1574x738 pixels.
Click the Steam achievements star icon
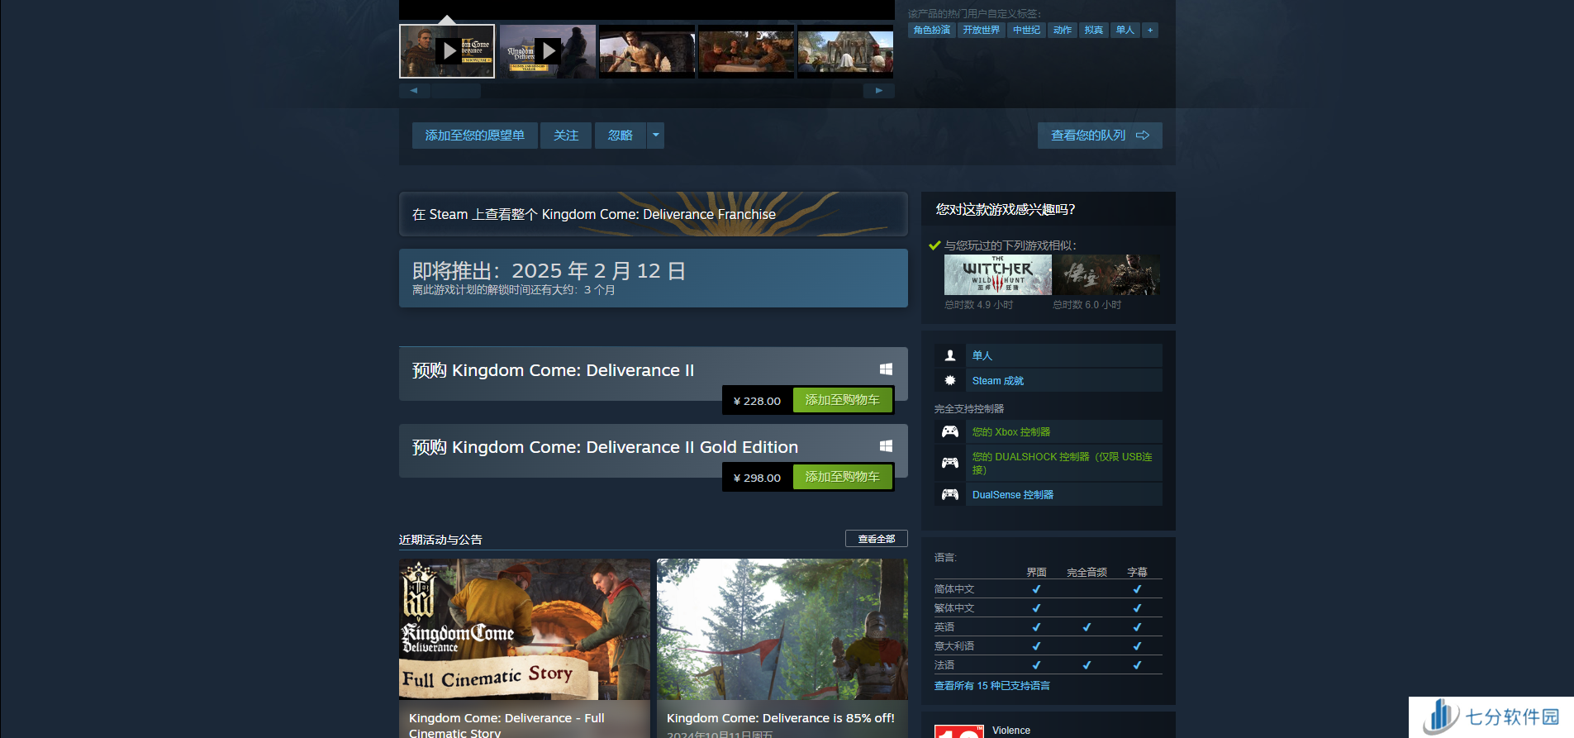tap(950, 380)
